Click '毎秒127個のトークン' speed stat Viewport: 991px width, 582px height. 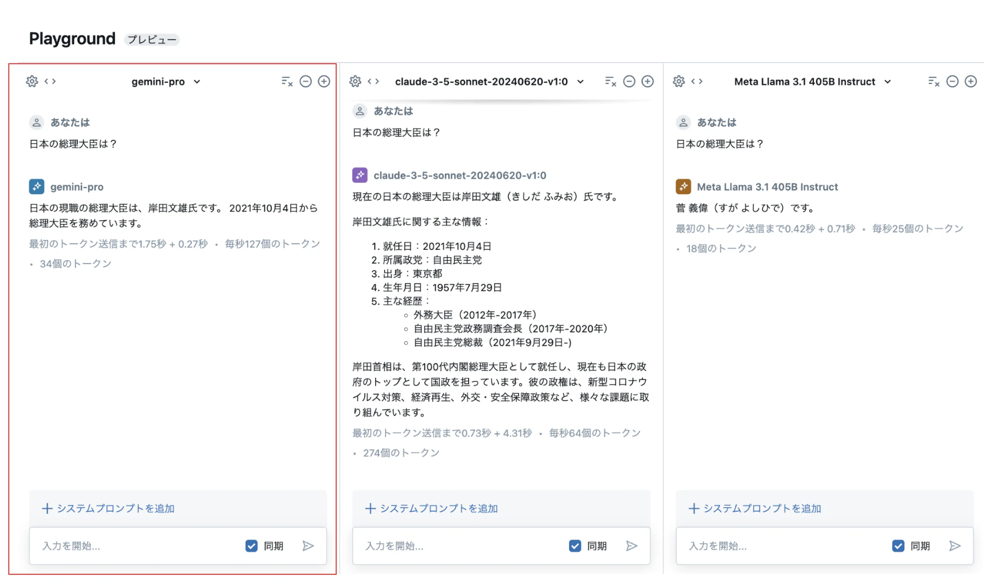tap(272, 244)
